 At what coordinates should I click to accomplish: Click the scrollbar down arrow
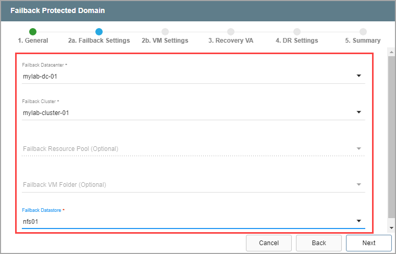391,228
